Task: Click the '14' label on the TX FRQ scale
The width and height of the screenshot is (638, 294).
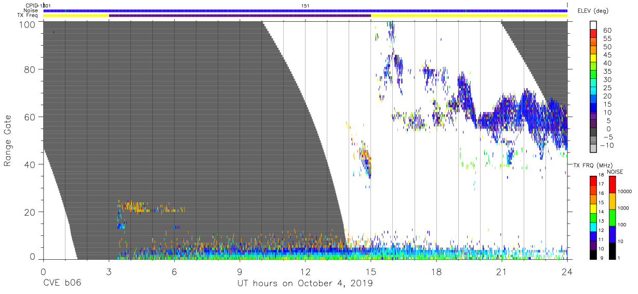Action: pos(601,212)
